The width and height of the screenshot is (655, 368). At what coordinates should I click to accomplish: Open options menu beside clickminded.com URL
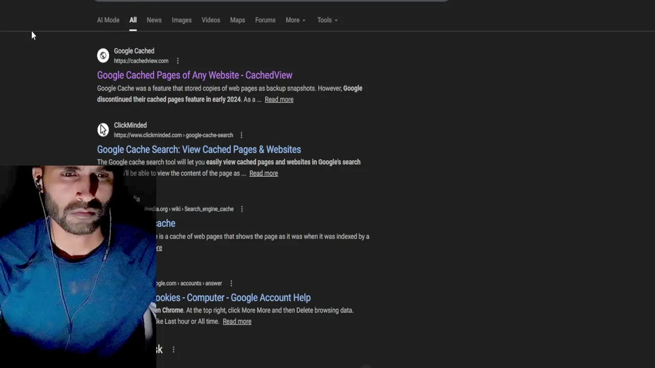[x=242, y=135]
